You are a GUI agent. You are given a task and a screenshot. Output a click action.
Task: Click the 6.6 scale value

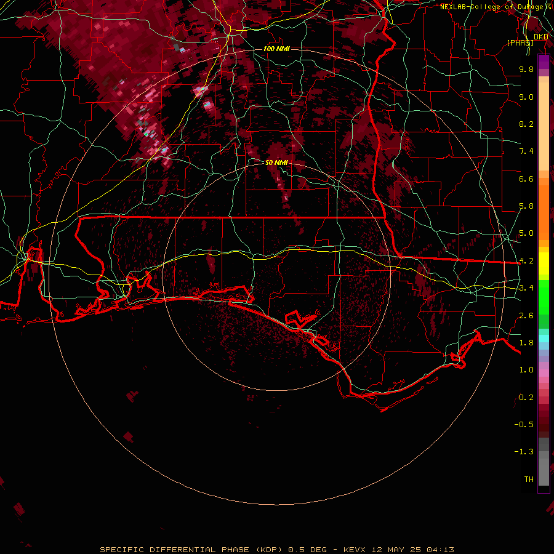pos(526,179)
